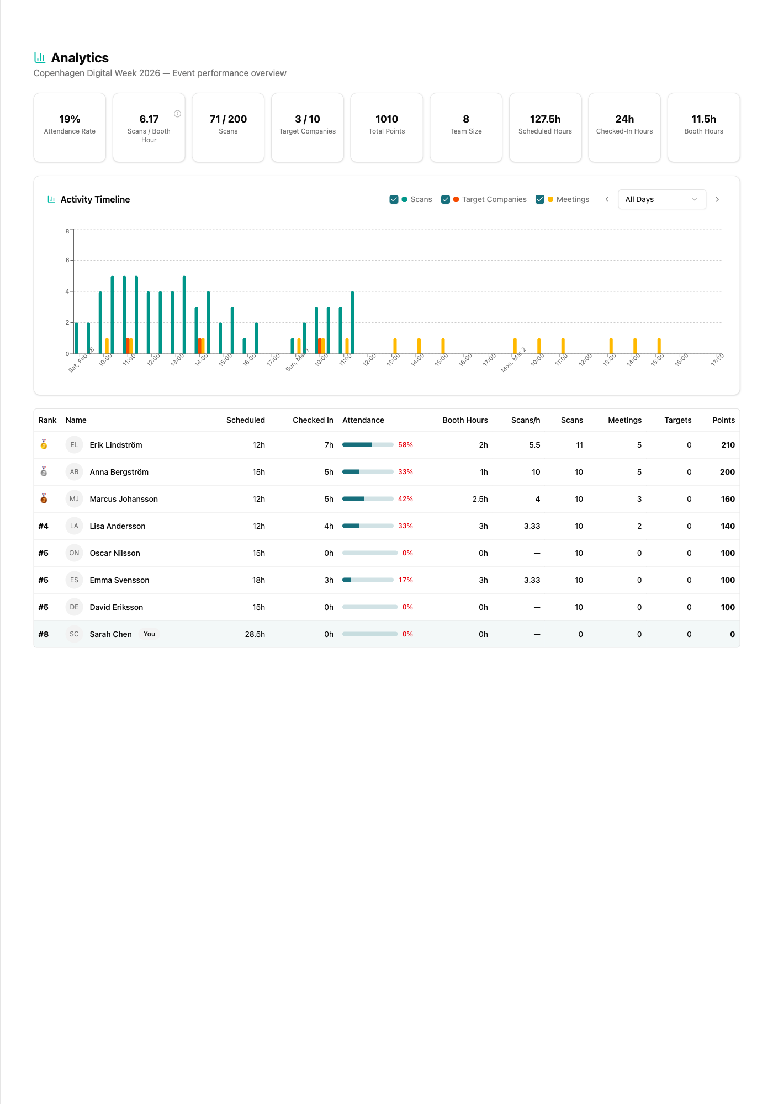Click the 127.5h Scheduled Hours card

[546, 128]
